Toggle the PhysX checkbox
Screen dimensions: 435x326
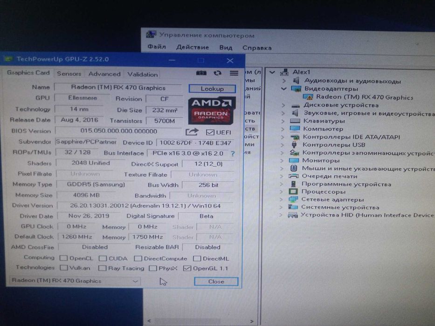coord(152,268)
